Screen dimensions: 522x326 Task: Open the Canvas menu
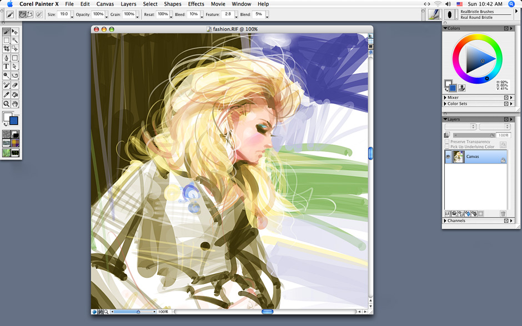(x=105, y=4)
